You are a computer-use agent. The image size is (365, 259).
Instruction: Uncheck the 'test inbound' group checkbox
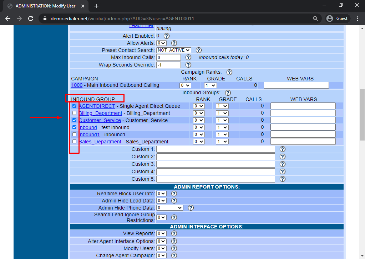tap(74, 127)
